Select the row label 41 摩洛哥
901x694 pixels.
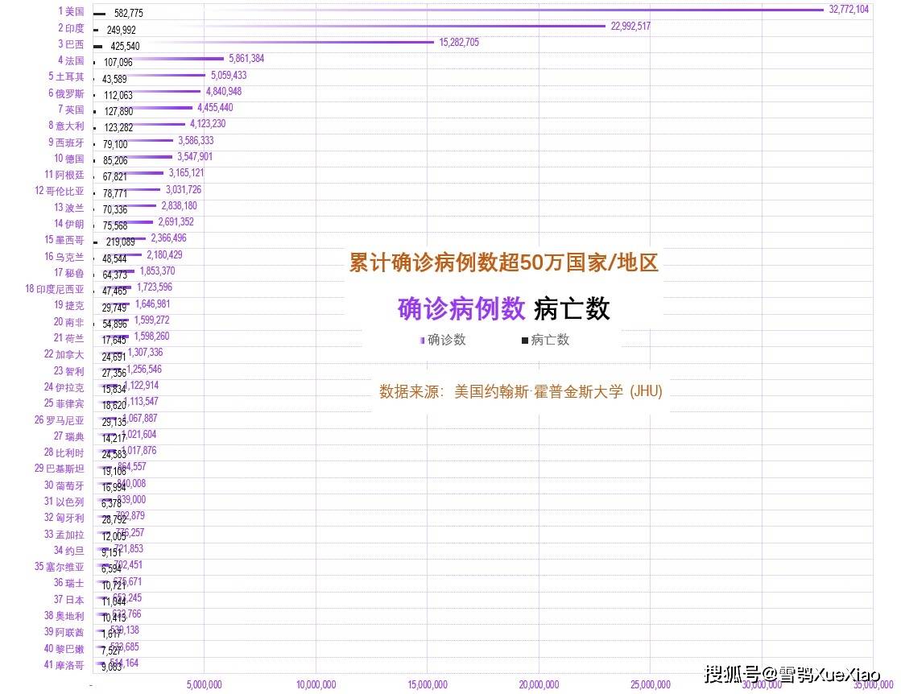click(x=64, y=665)
